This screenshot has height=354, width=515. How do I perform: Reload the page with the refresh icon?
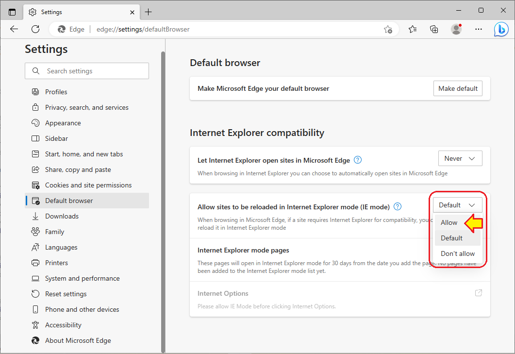[x=35, y=29]
